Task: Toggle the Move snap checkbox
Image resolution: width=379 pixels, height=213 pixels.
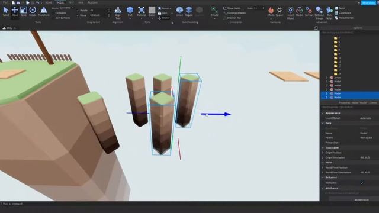Action: [78, 15]
